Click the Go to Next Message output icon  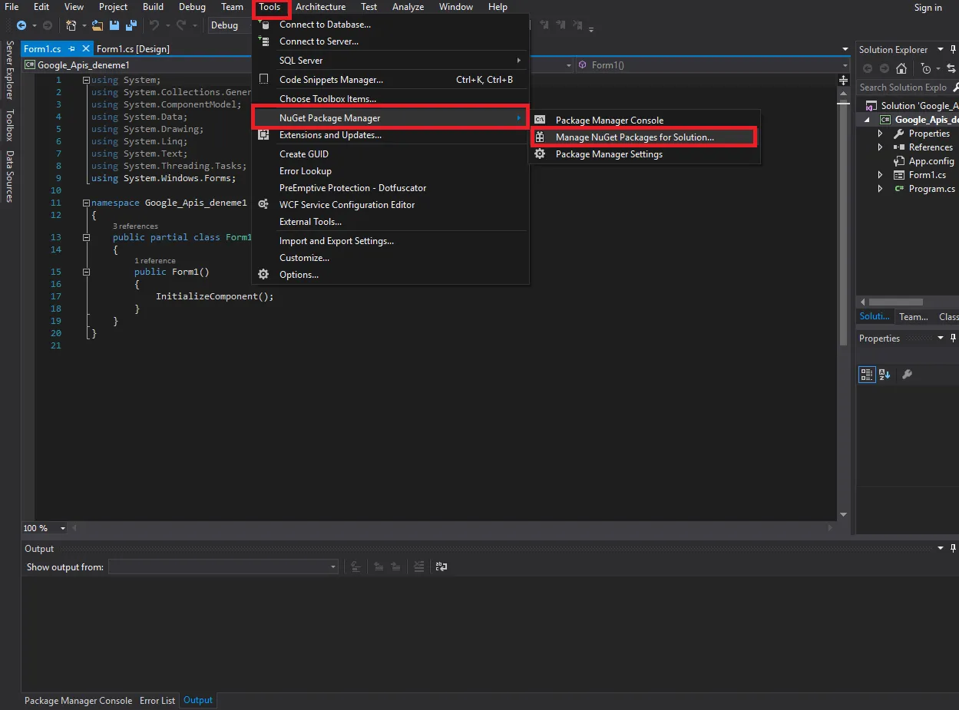[x=395, y=566]
